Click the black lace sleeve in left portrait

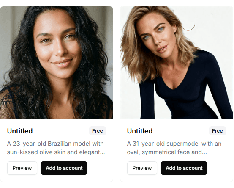point(8,102)
